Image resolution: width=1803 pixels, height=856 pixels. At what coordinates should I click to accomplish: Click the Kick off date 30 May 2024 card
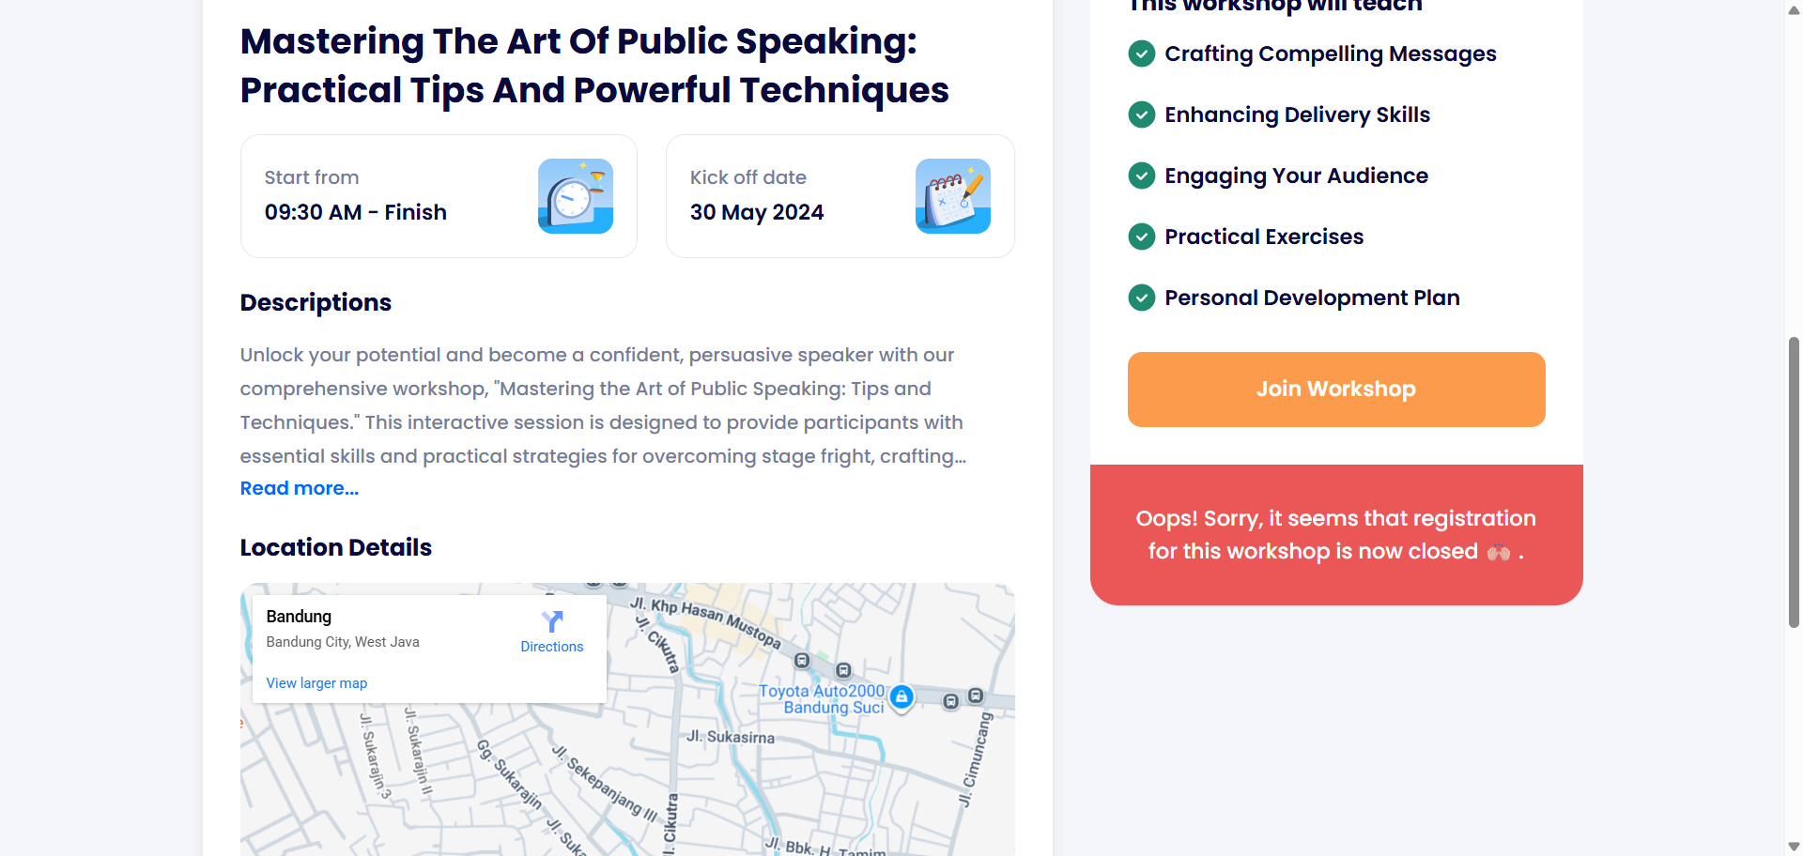point(840,196)
